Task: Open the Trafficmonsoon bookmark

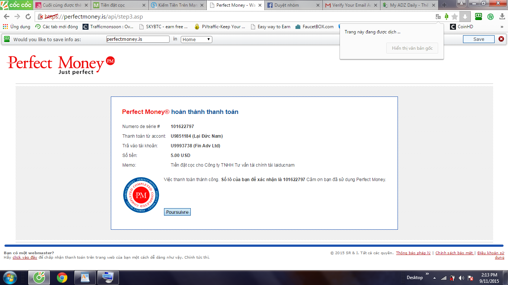Action: [108, 27]
